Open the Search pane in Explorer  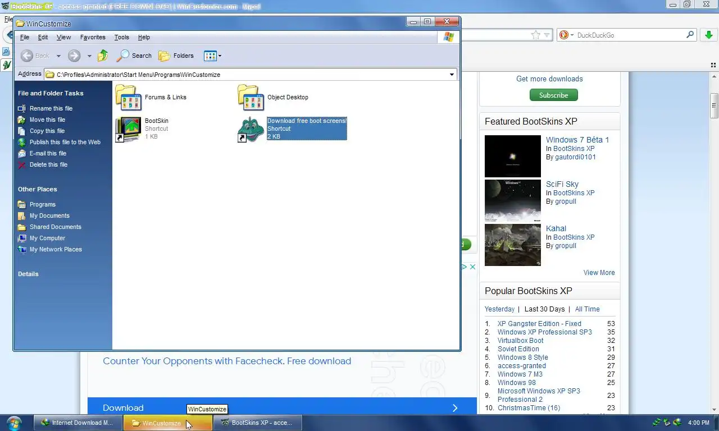click(134, 56)
